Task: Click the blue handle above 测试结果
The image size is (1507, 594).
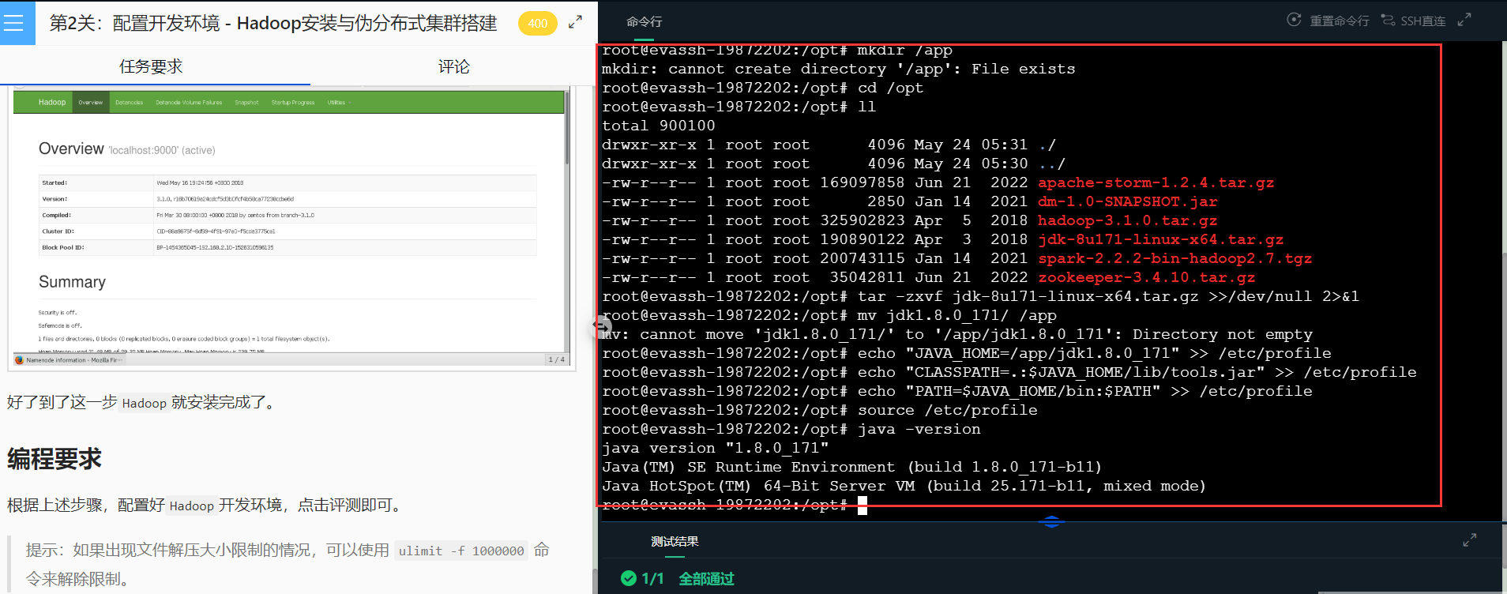Action: click(x=1051, y=522)
